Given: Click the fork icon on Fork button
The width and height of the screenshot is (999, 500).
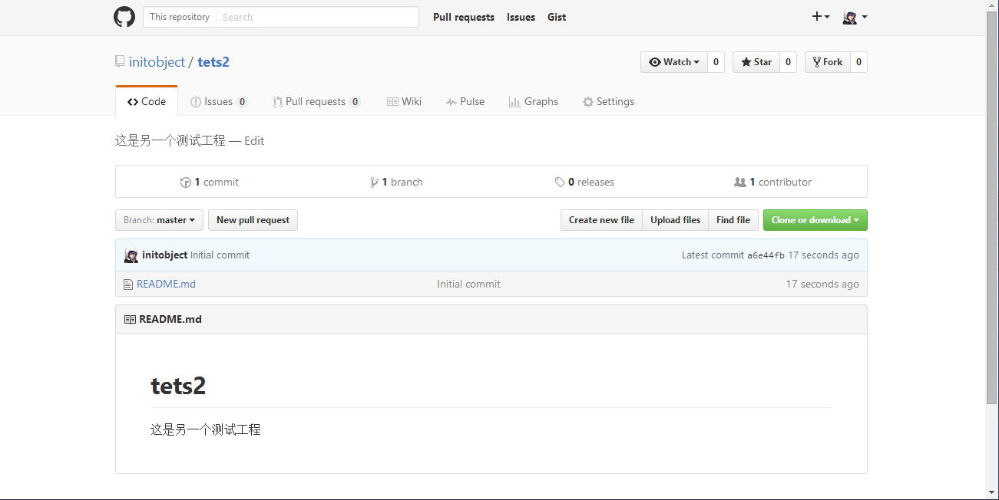Looking at the screenshot, I should 817,62.
